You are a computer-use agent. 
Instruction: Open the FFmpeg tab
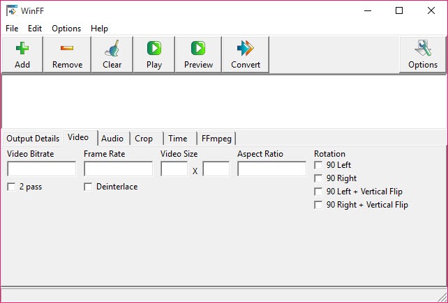[216, 138]
